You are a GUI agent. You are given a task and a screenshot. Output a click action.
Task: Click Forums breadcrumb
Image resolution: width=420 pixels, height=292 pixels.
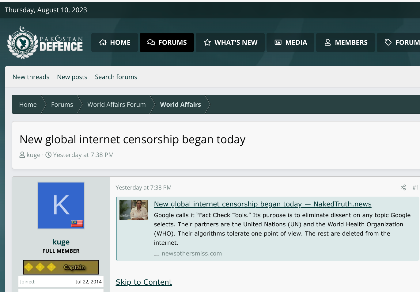[x=62, y=105]
